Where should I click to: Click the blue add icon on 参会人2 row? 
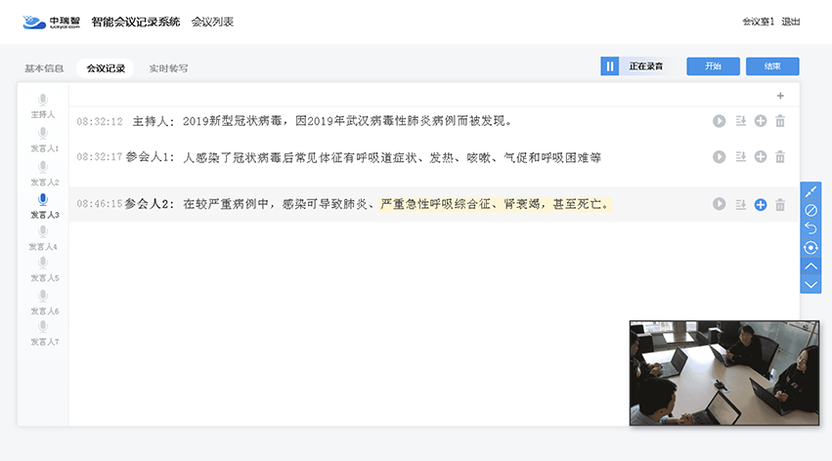tap(761, 204)
